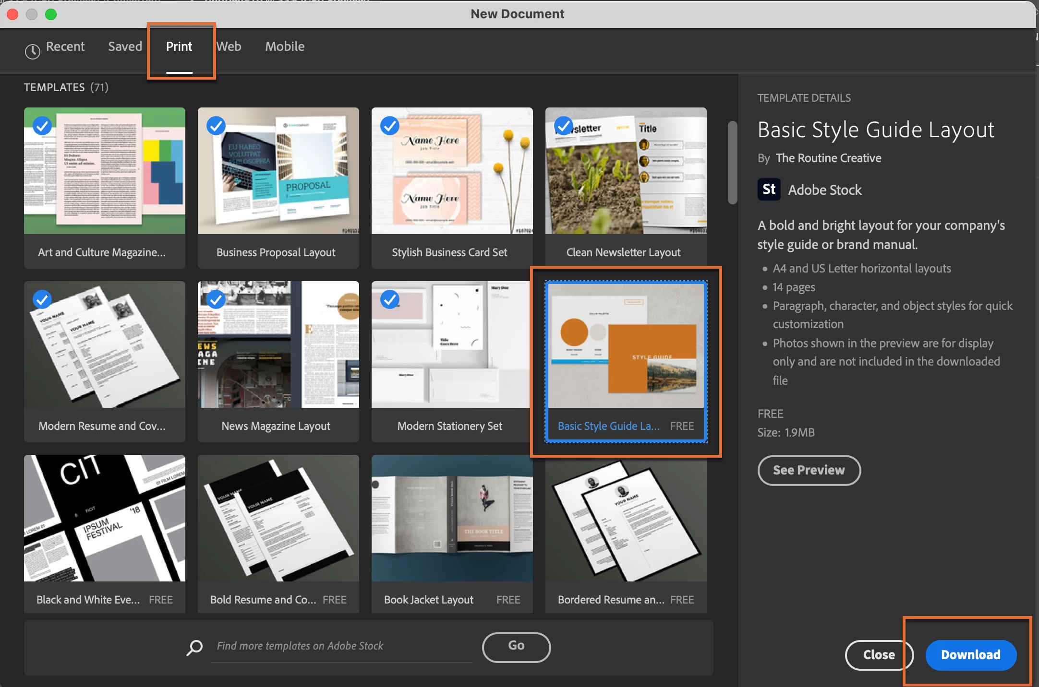Image resolution: width=1039 pixels, height=687 pixels.
Task: Toggle checkmark on Clean Newsletter Layout thumbnail
Action: [563, 126]
